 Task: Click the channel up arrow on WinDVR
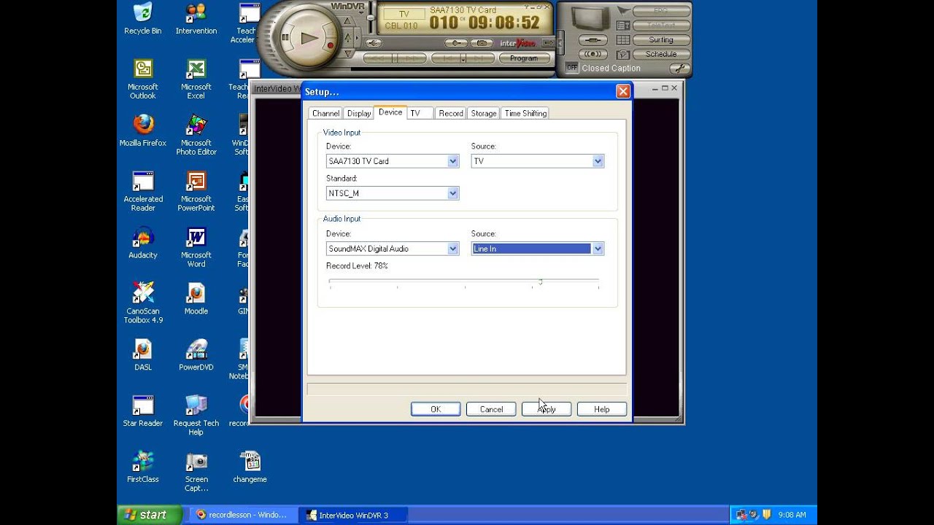point(347,21)
